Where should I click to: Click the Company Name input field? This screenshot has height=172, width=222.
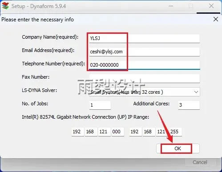(145, 39)
